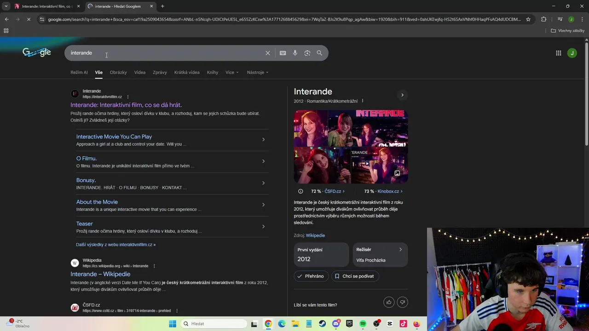Open the knowledge panel three-dot menu
The width and height of the screenshot is (589, 331).
(363, 101)
